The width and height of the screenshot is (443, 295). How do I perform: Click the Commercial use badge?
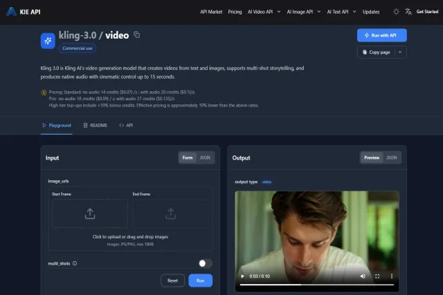click(x=77, y=48)
